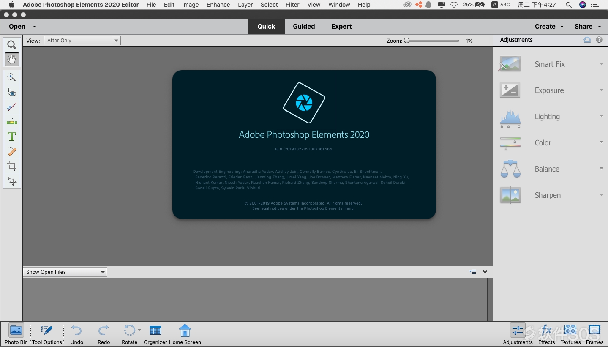Open the Photo Bin options menu
The height and width of the screenshot is (347, 608).
click(x=473, y=272)
